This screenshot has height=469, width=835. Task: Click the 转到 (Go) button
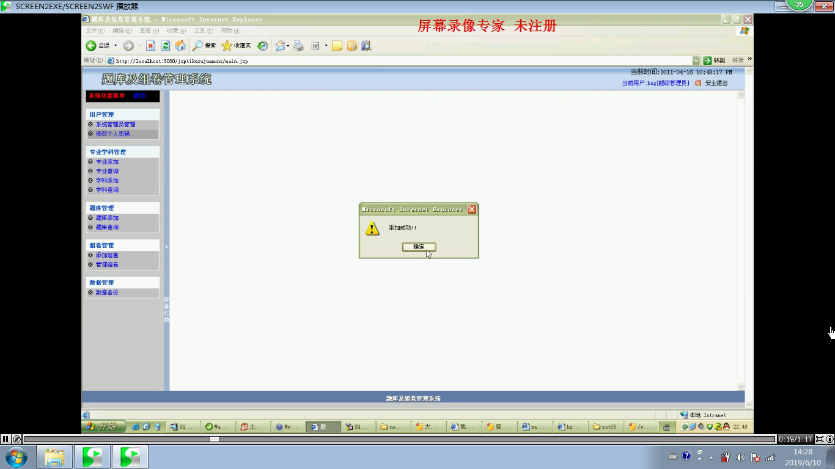714,60
